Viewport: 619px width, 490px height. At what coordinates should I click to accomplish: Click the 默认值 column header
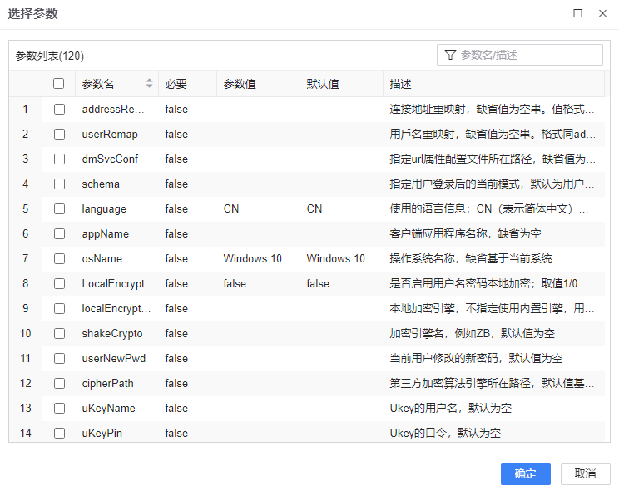[341, 84]
